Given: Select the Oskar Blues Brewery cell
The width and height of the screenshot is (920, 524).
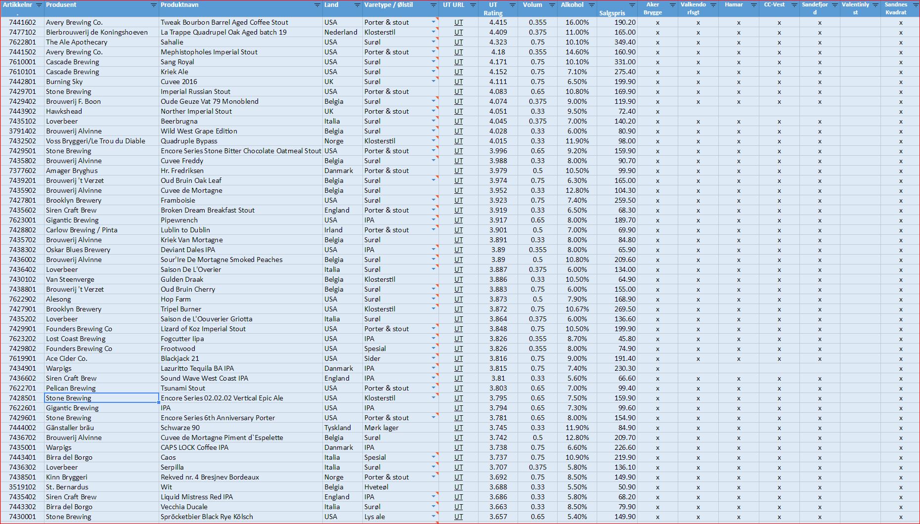Looking at the screenshot, I should click(101, 250).
